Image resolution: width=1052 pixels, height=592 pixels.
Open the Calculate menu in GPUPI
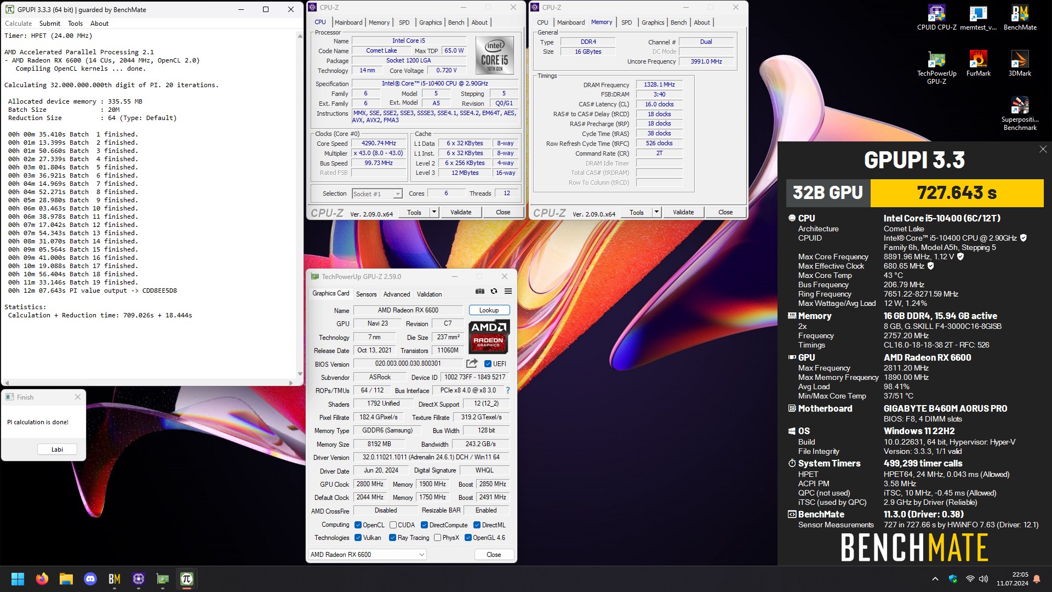point(18,24)
